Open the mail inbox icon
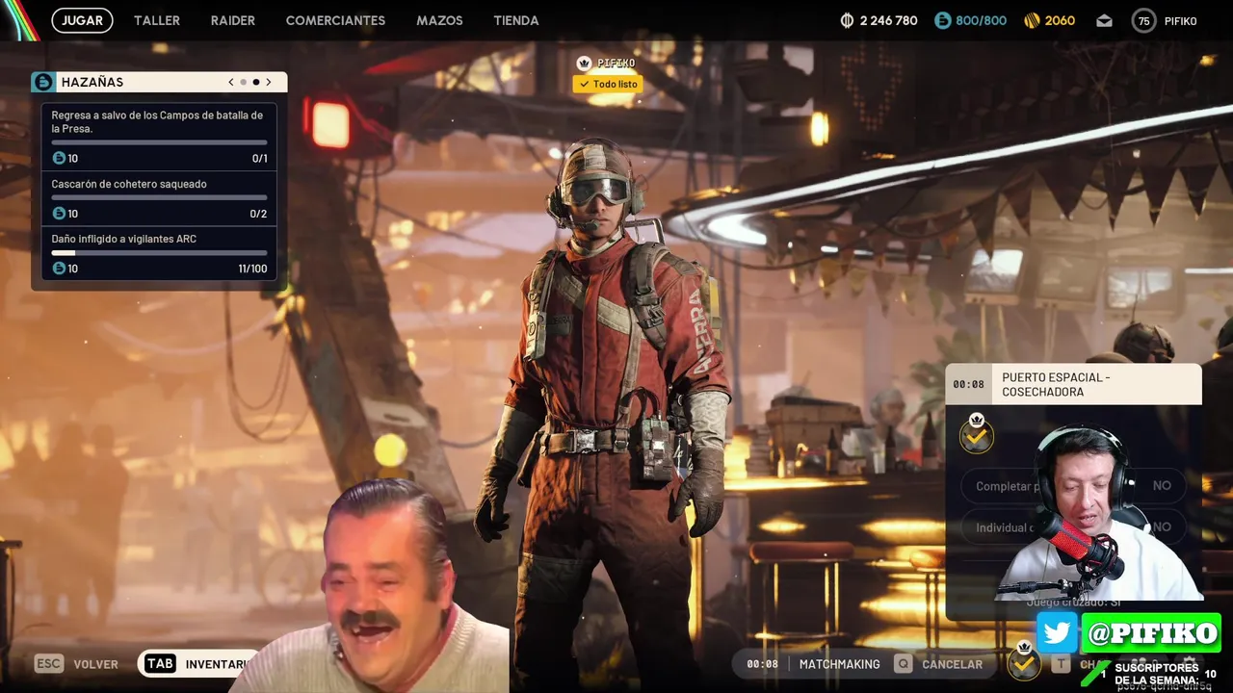This screenshot has height=693, width=1233. pos(1105,20)
